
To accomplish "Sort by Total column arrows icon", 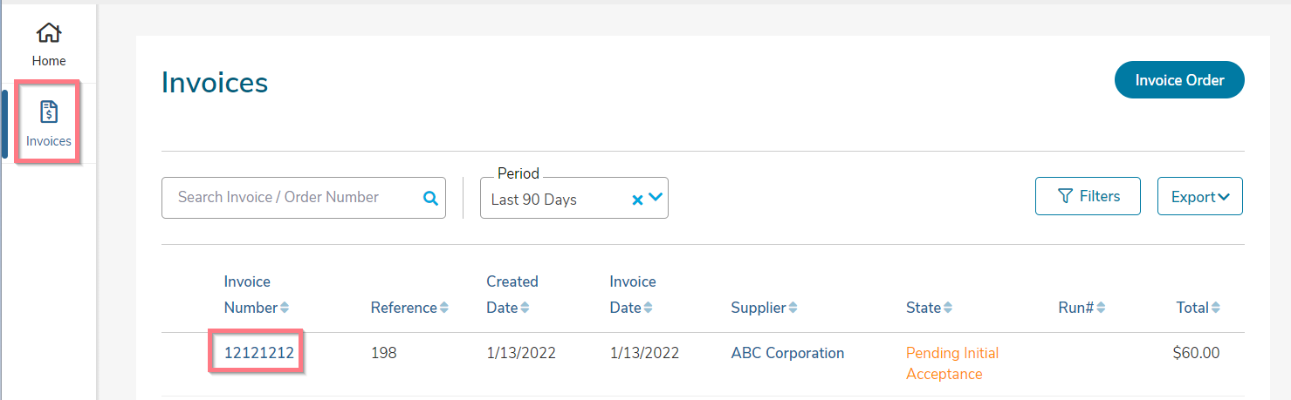I will pos(1216,308).
